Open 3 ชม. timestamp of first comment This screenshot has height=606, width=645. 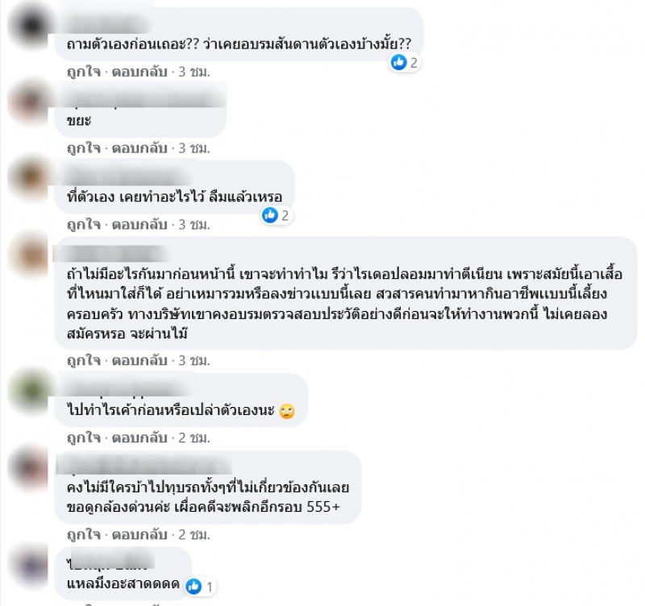coord(194,72)
